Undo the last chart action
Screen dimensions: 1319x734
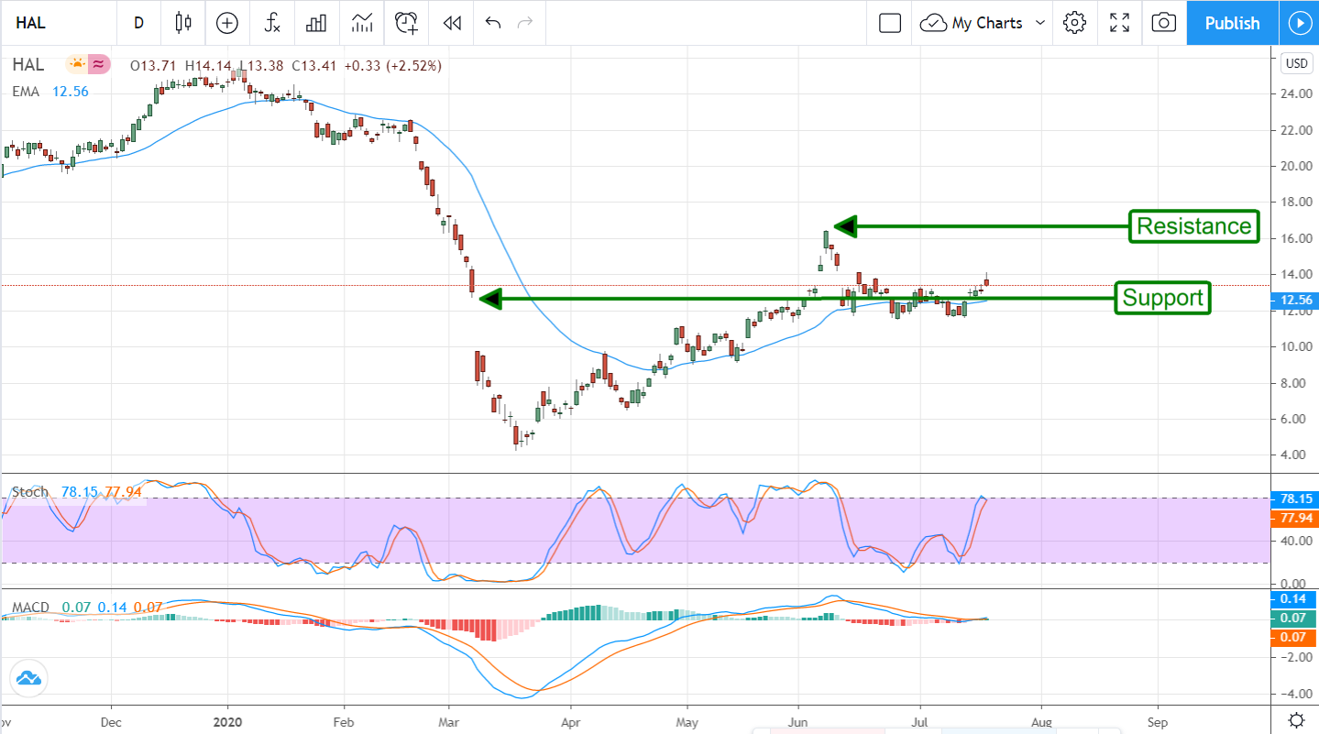click(493, 23)
